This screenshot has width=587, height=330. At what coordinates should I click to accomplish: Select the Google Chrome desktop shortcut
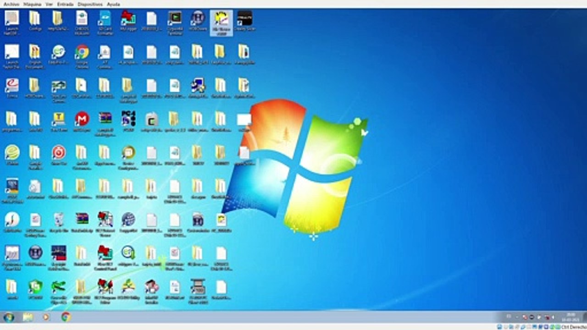[x=82, y=56]
